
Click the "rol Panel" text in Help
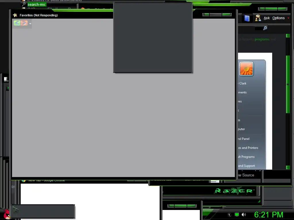click(244, 139)
